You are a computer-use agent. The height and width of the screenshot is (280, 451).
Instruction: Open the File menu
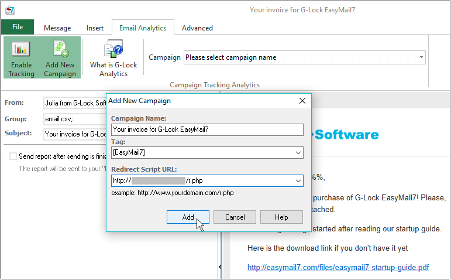point(18,27)
